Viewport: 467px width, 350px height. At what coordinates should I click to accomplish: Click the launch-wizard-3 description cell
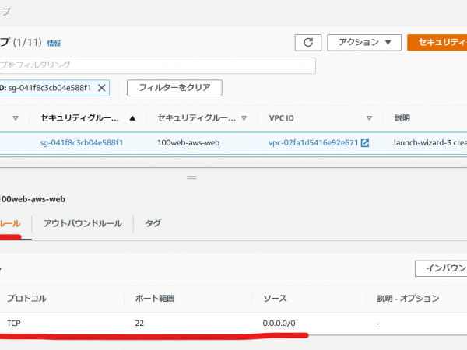(430, 143)
